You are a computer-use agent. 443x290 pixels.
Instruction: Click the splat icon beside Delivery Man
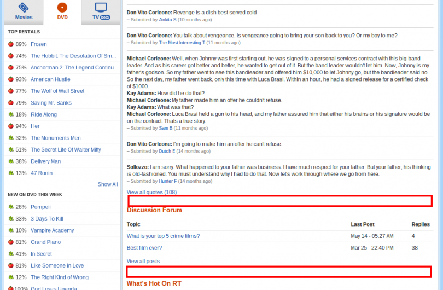11,161
